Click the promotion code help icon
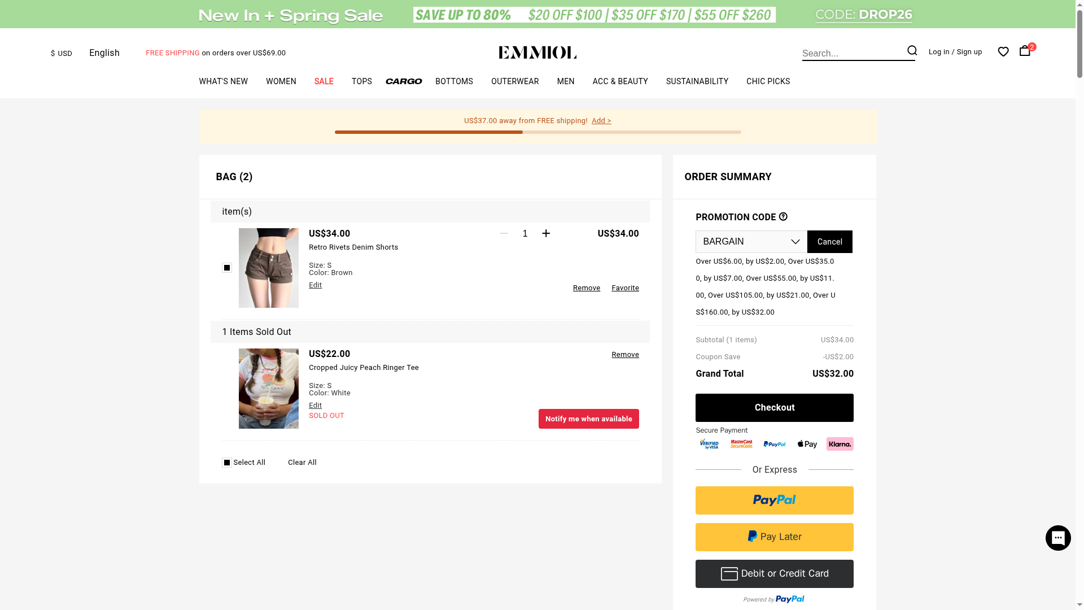Screen dimensions: 1084x610 (x=783, y=217)
